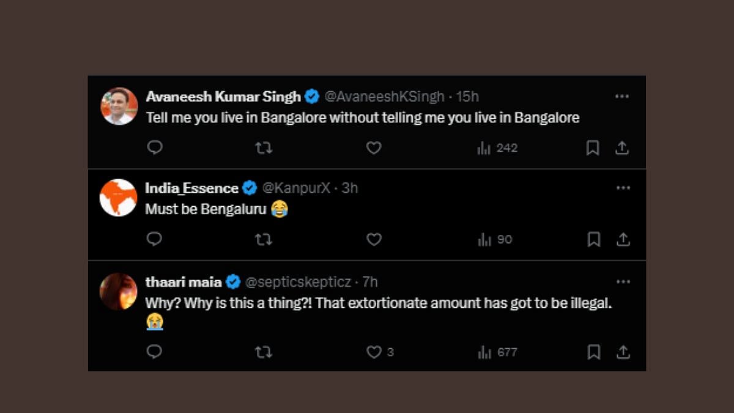Reply to thaari maia's tweet
This screenshot has width=734, height=413.
point(155,352)
